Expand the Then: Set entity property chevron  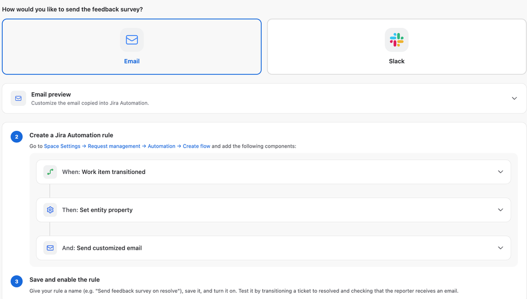501,210
